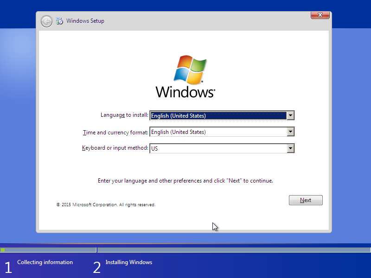Select the Installing Windows stage
Image resolution: width=371 pixels, height=278 pixels.
click(x=128, y=262)
